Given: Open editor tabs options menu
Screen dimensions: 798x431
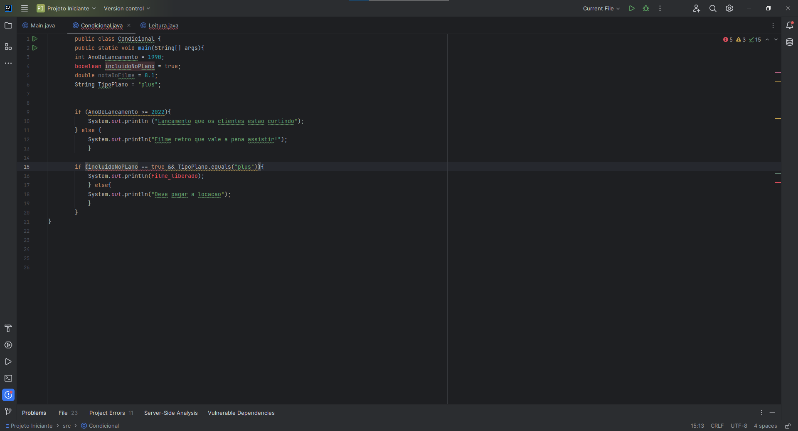Looking at the screenshot, I should (x=773, y=25).
